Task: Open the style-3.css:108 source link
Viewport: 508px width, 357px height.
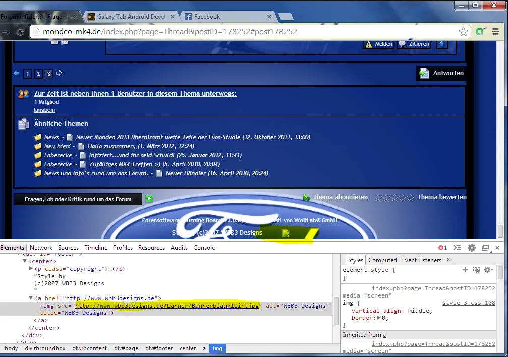Action: (469, 303)
